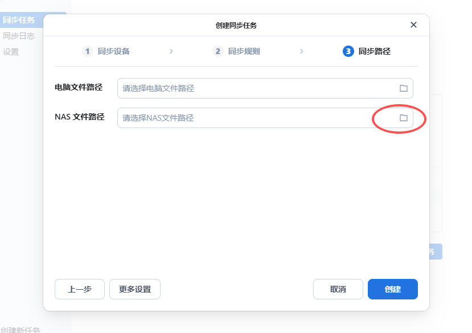The image size is (472, 333).
Task: Go to step 1 同步设备
Action: click(x=106, y=51)
